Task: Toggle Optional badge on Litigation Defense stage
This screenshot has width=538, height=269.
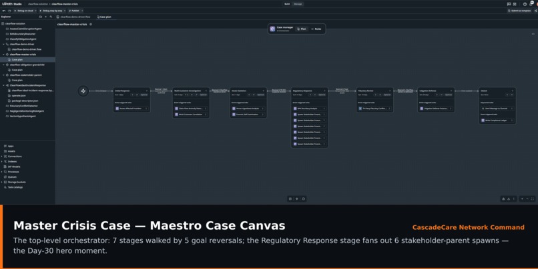Action: [449, 95]
